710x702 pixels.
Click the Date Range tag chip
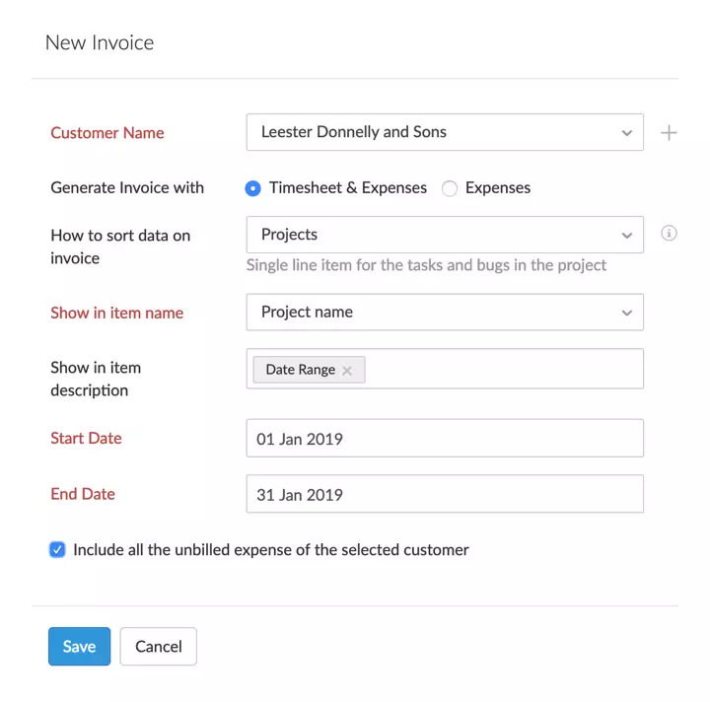click(x=300, y=370)
